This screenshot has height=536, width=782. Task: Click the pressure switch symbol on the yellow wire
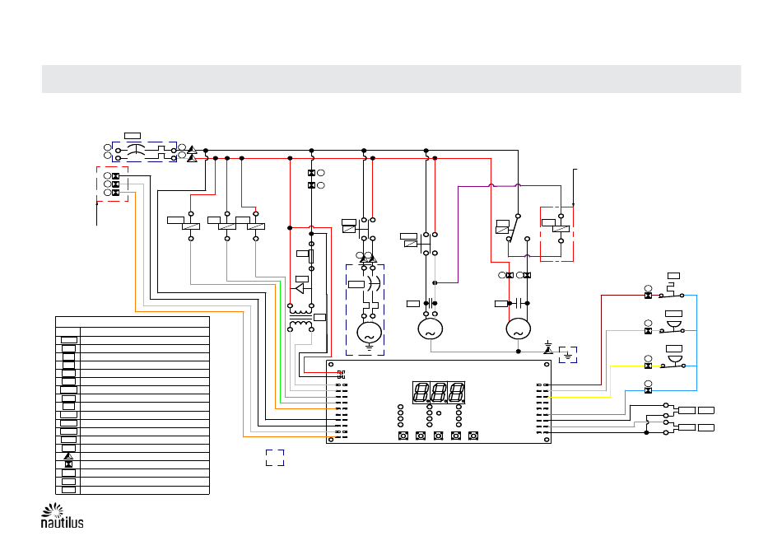(673, 363)
